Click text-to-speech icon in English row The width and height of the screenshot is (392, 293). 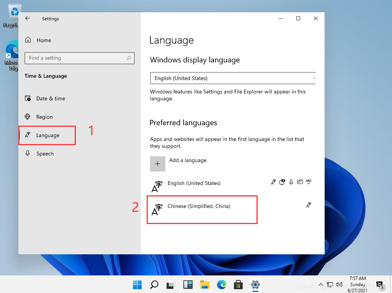(x=282, y=182)
